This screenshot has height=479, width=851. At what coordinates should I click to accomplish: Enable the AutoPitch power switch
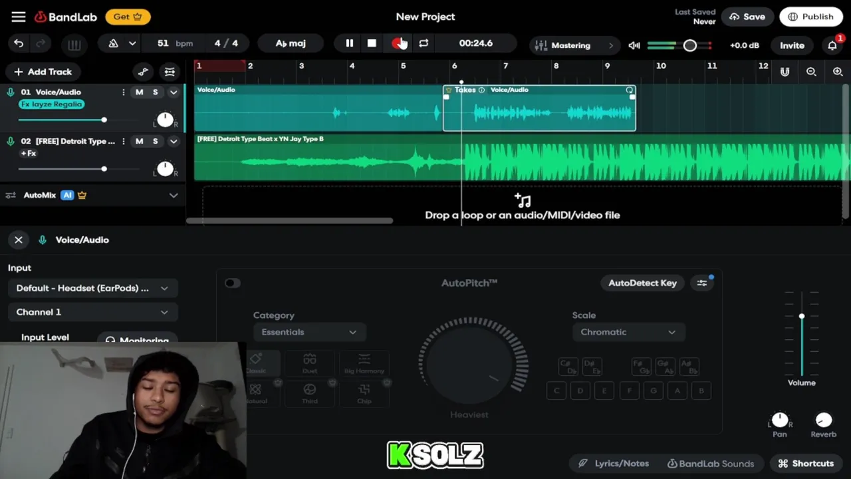coord(231,283)
